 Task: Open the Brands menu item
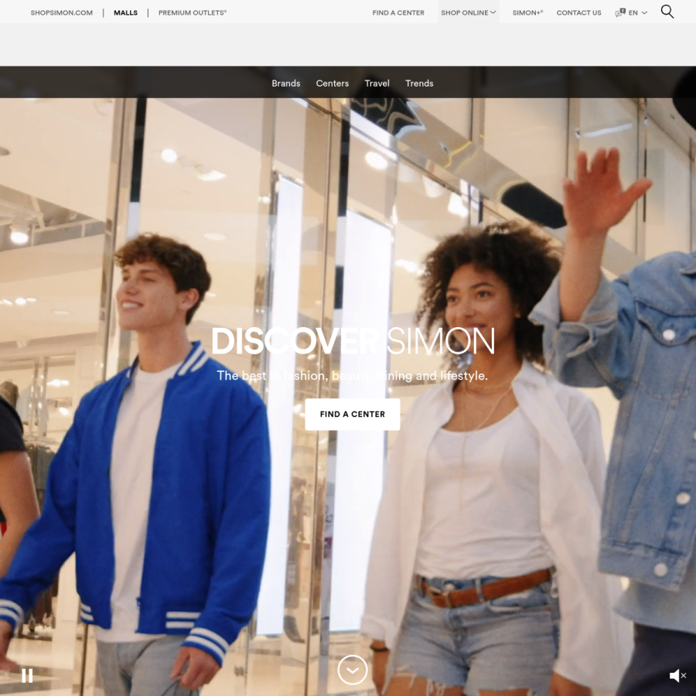point(286,84)
